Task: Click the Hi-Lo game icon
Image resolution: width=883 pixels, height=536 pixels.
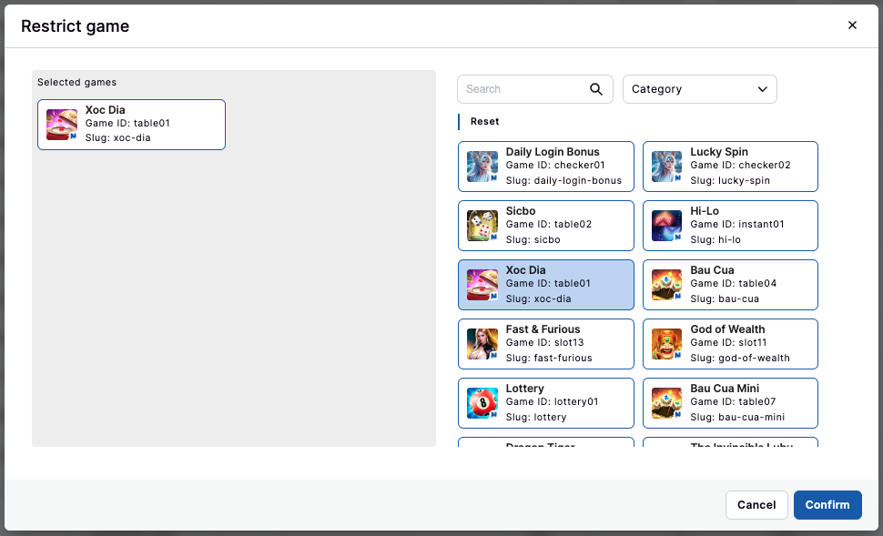Action: 667,226
